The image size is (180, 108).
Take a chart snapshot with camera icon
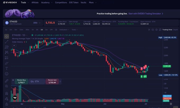153,30
